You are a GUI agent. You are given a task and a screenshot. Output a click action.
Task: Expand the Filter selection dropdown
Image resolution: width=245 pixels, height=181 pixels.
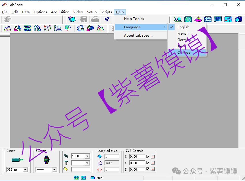[x=55, y=170]
